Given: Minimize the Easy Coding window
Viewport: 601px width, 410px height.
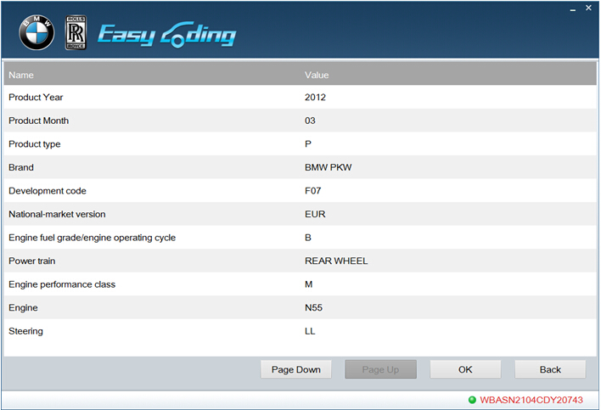Looking at the screenshot, I should [573, 8].
